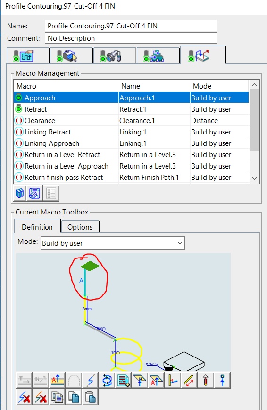Click the Approach.1 name cell
The image size is (267, 410).
(154, 98)
